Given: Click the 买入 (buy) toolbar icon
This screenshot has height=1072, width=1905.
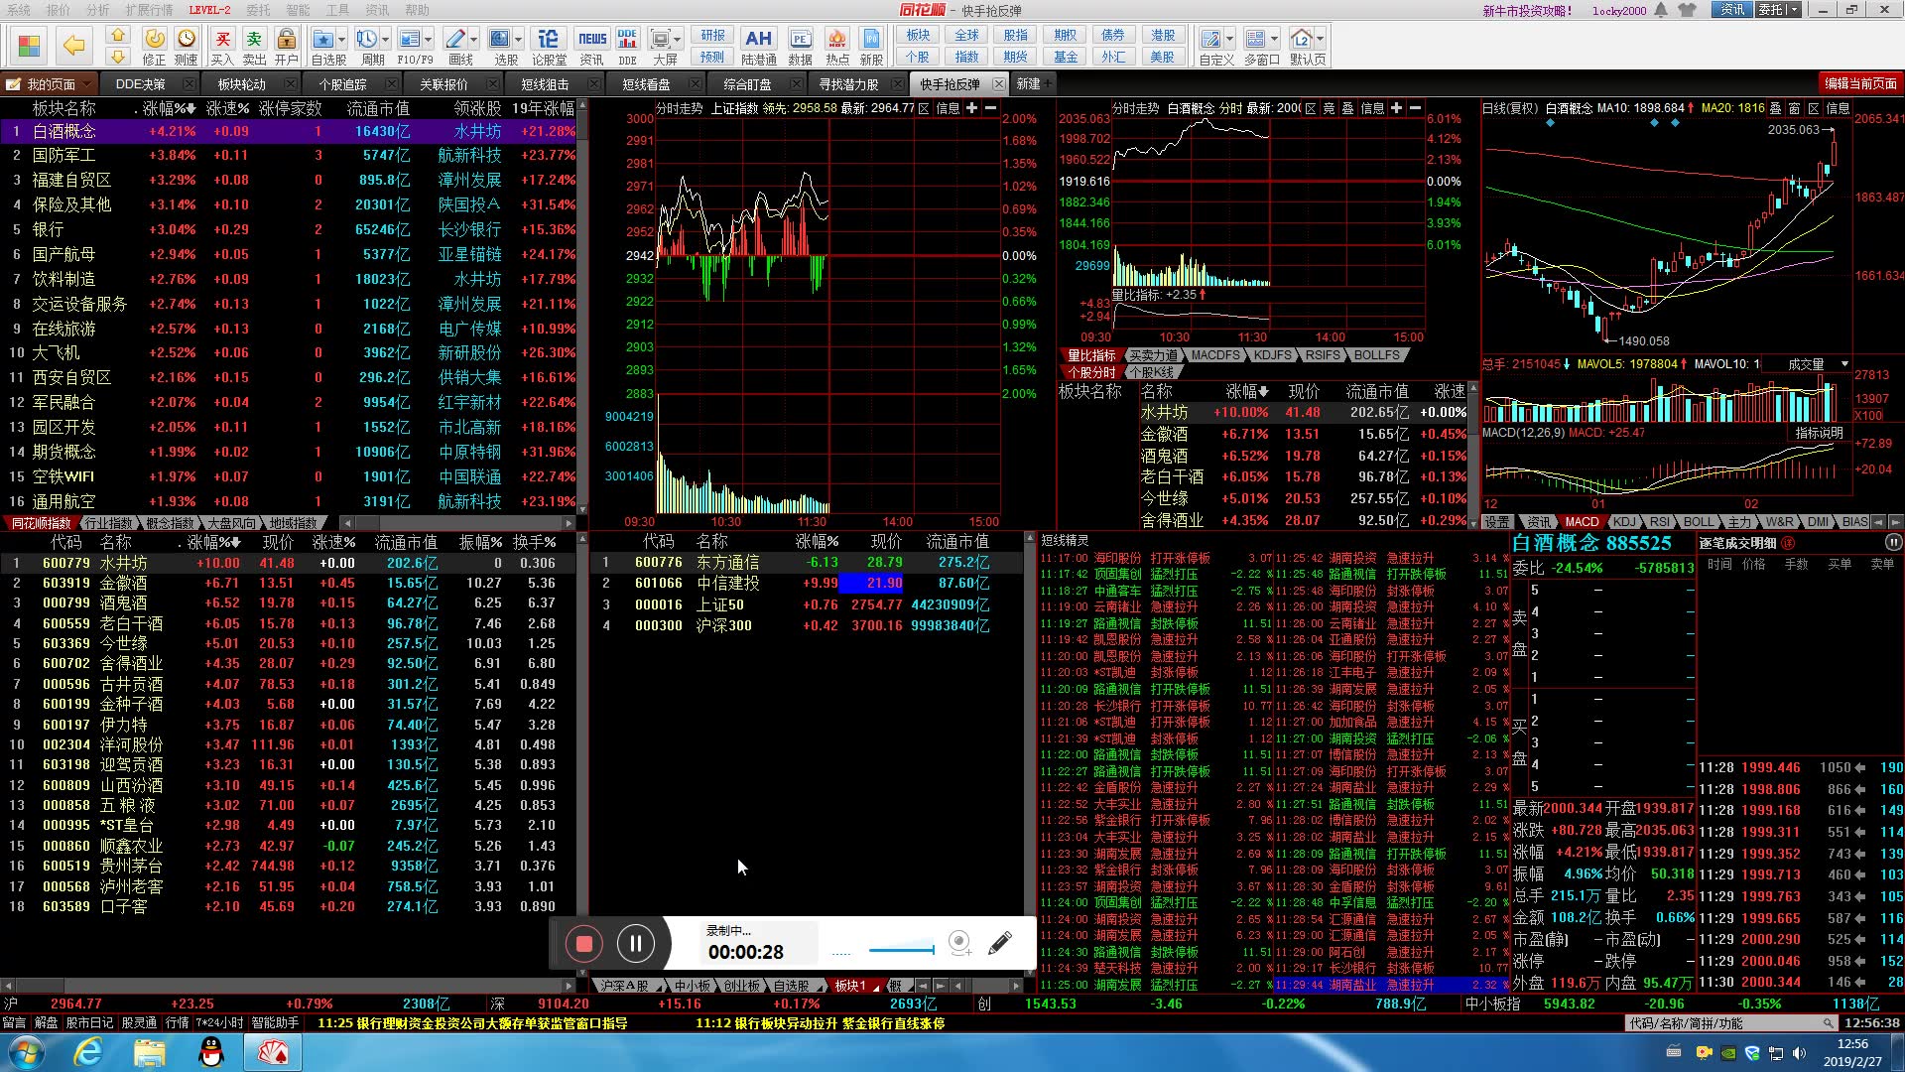Looking at the screenshot, I should pos(222,40).
